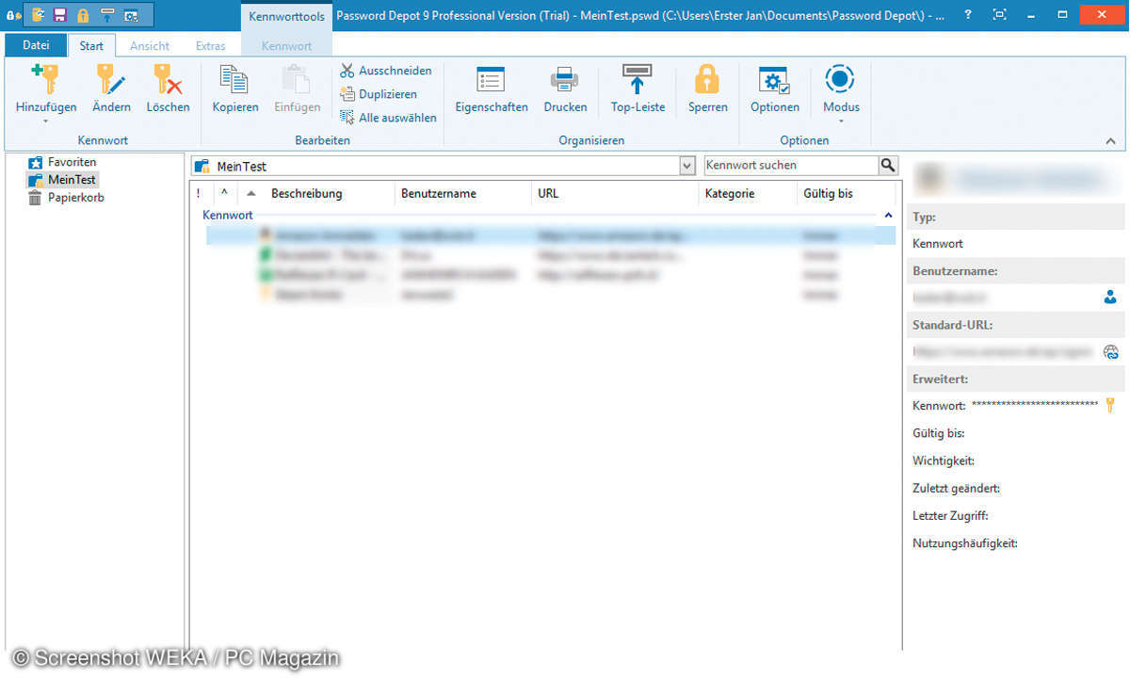Select the Start ribbon tab
Viewport: 1130px width, 678px height.
tap(91, 45)
